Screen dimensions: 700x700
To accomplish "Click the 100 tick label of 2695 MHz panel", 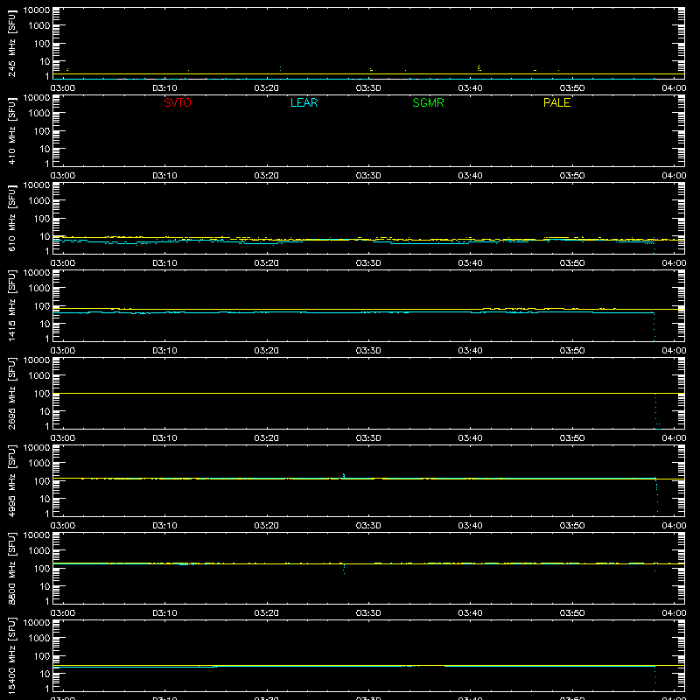I will coord(42,394).
